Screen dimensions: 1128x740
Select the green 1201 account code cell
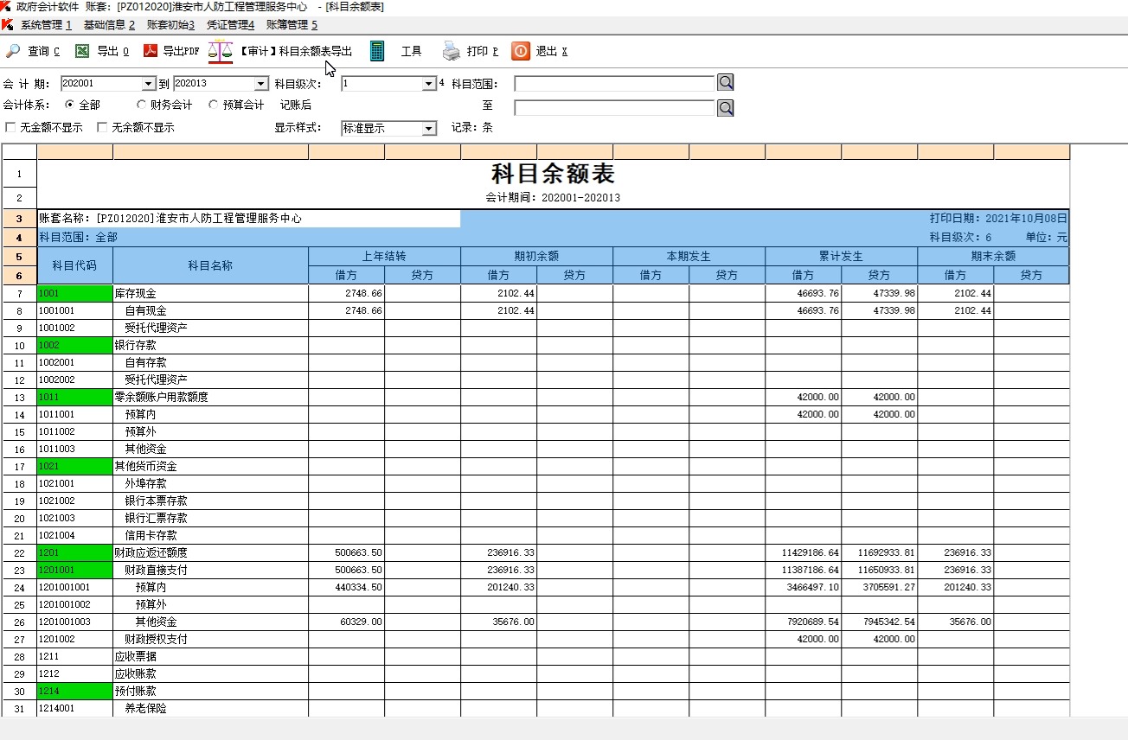point(75,552)
